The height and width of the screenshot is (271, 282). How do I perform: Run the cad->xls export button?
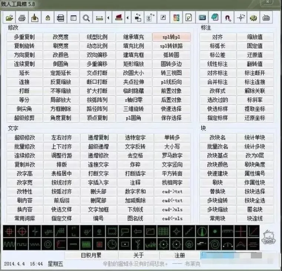pos(172,210)
